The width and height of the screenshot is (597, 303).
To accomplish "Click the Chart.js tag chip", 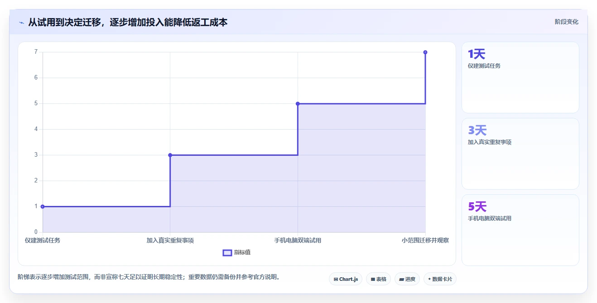I will tap(346, 279).
